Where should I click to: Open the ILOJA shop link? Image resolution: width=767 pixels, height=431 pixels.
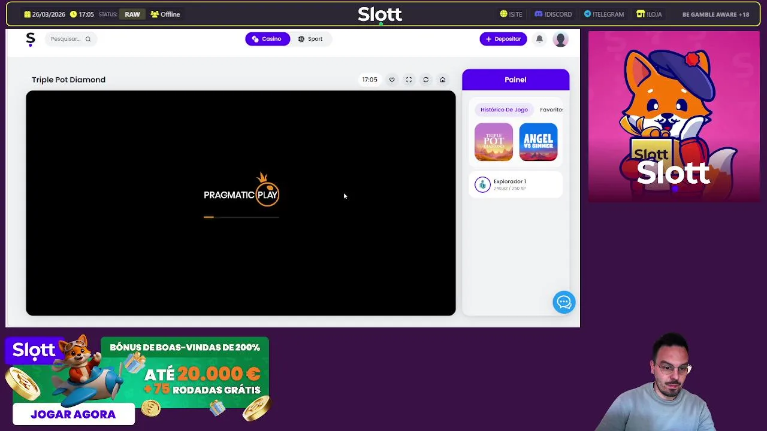[649, 14]
